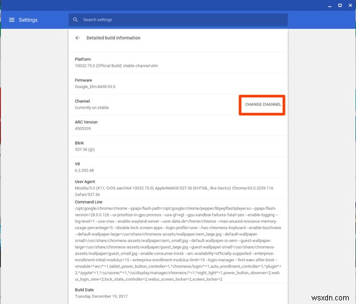Image resolution: width=356 pixels, height=304 pixels.
Task: Click the Build Date label
Action: [84, 289]
